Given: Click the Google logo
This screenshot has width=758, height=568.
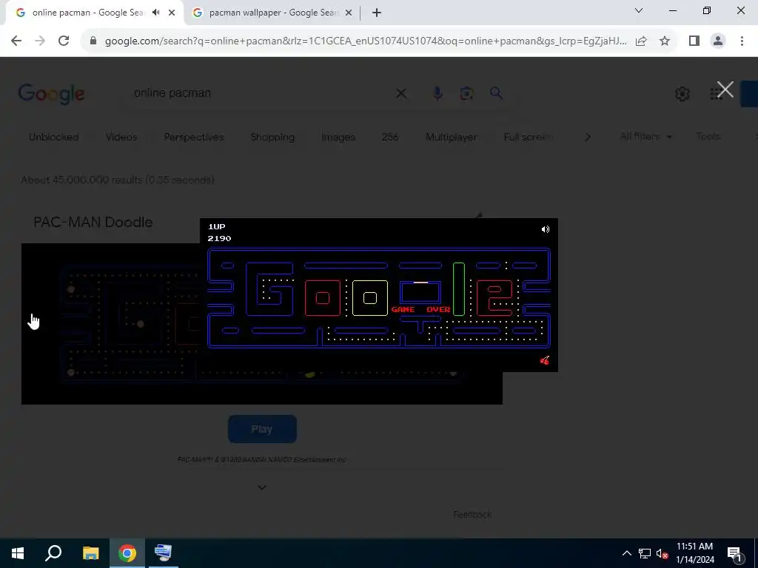Looking at the screenshot, I should pos(51,94).
